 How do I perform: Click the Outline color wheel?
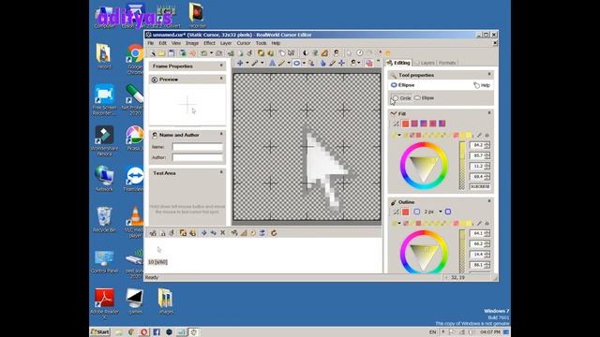tap(424, 252)
